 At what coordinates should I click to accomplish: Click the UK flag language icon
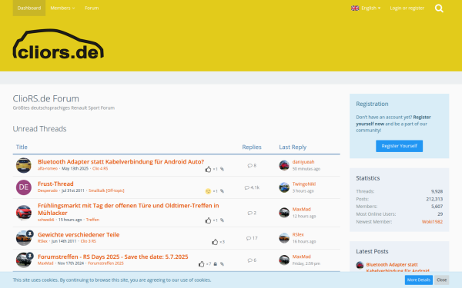pos(355,8)
